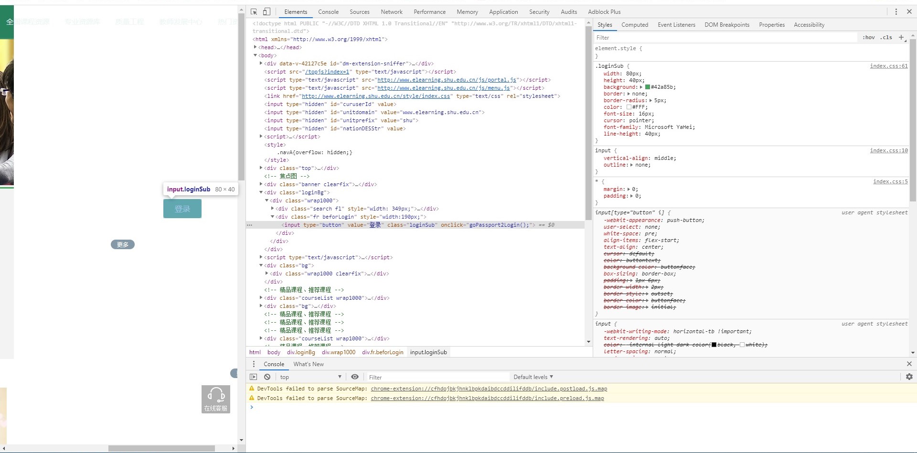Expand the border-radius property triangle
Viewport: 917px width, 453px height.
tap(650, 100)
